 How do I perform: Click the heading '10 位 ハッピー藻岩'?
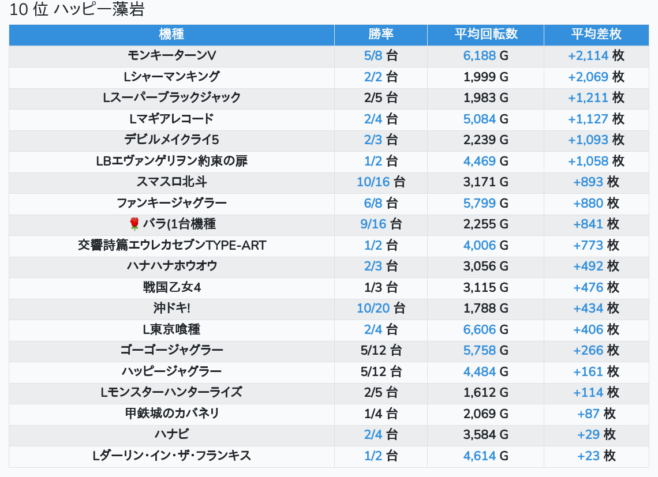pos(77,9)
